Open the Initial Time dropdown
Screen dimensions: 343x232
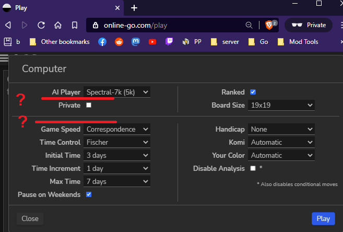117,155
